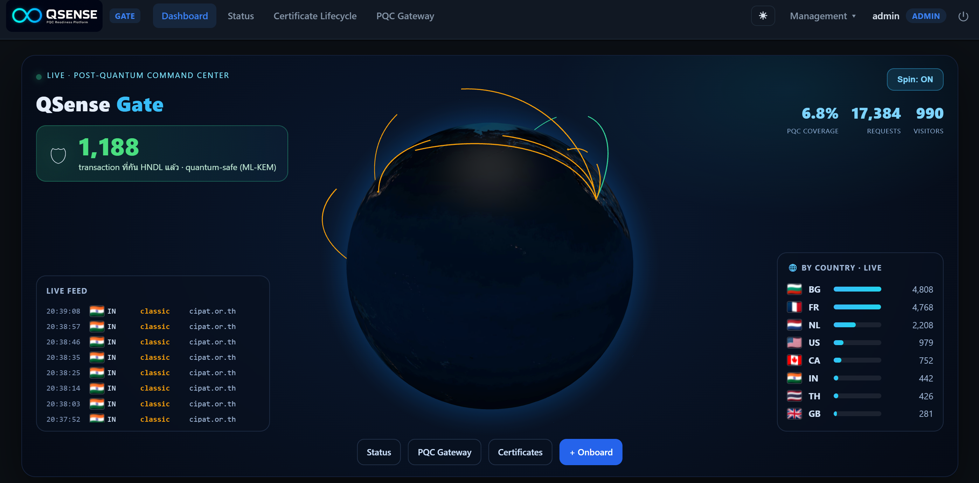Click 'classic' label on 20:38:03 row

pos(155,404)
